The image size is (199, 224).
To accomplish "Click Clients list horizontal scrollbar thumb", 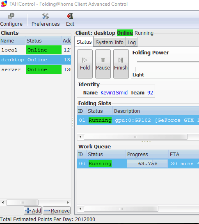I will (22, 202).
